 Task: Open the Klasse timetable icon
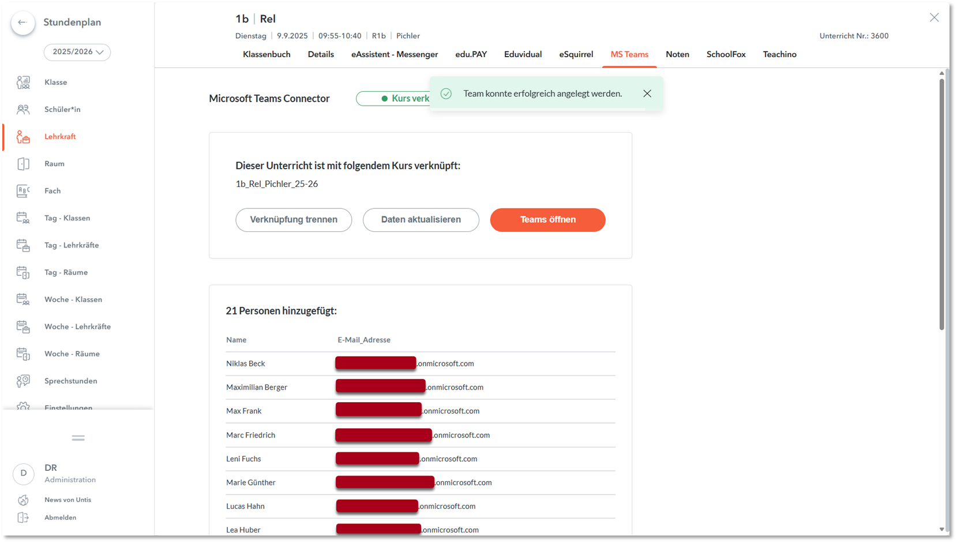point(23,83)
